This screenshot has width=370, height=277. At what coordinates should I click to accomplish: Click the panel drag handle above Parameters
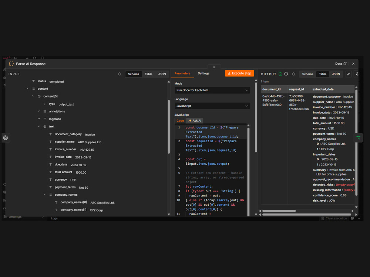click(214, 67)
